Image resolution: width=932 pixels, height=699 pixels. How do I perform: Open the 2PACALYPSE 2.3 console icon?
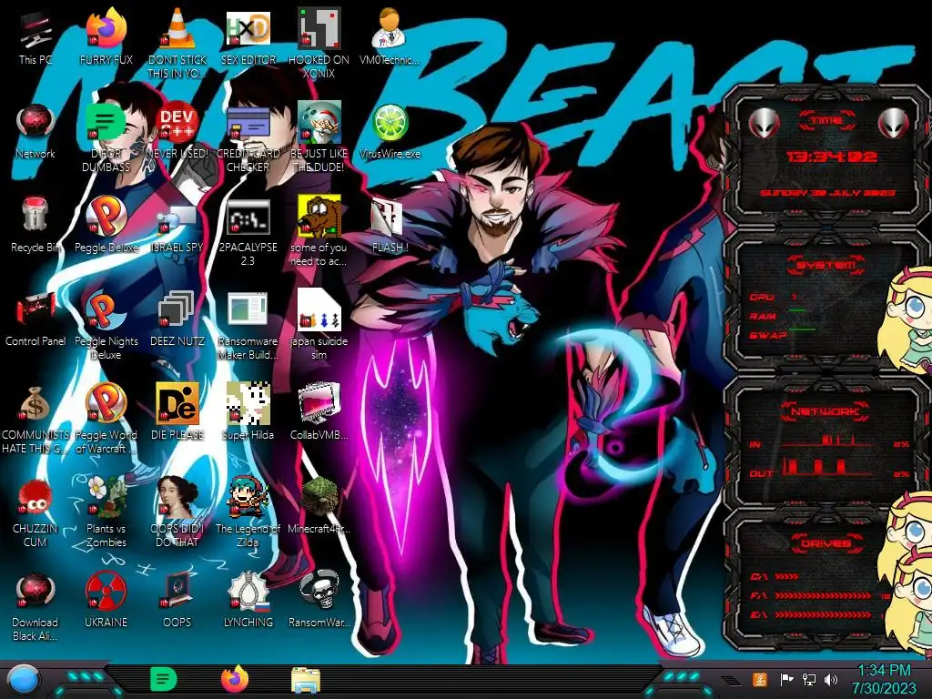click(x=248, y=218)
